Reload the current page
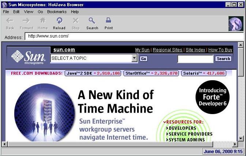The width and height of the screenshot is (246, 156). point(59,20)
